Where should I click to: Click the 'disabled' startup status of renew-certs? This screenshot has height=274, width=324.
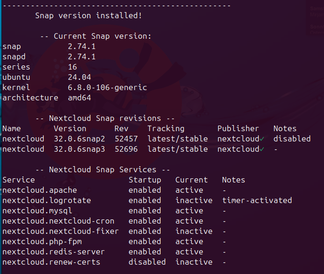[147, 262]
